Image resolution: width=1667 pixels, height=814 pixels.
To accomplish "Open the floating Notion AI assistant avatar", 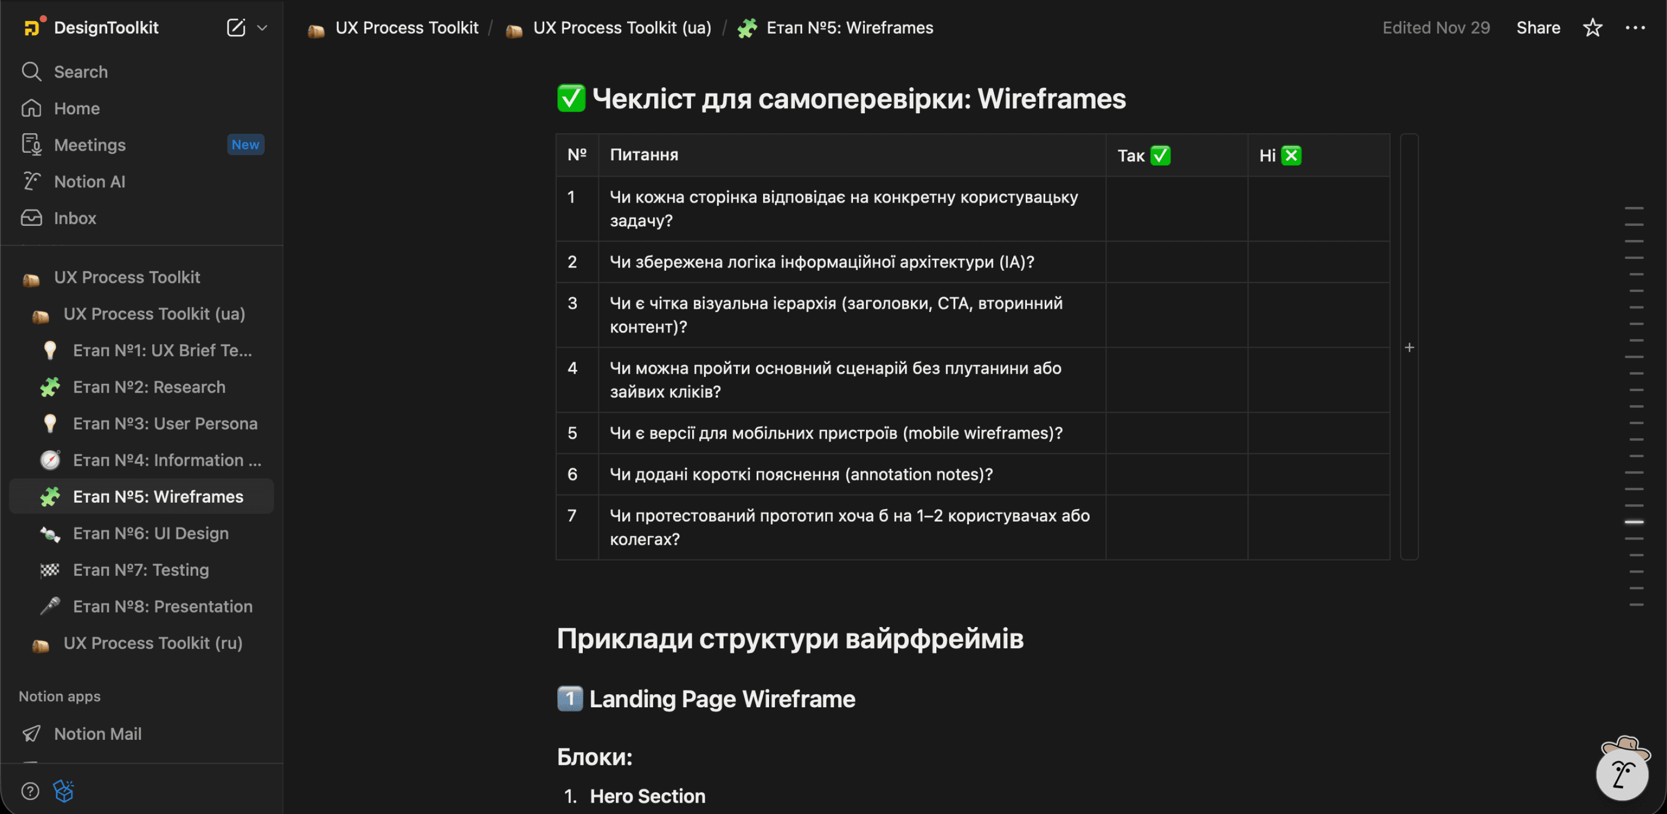I will pyautogui.click(x=1622, y=773).
